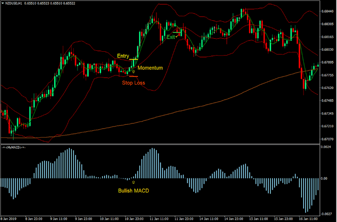Click the 0.67210 price axis label
Screen dimensions: 337x222
tap(327, 126)
